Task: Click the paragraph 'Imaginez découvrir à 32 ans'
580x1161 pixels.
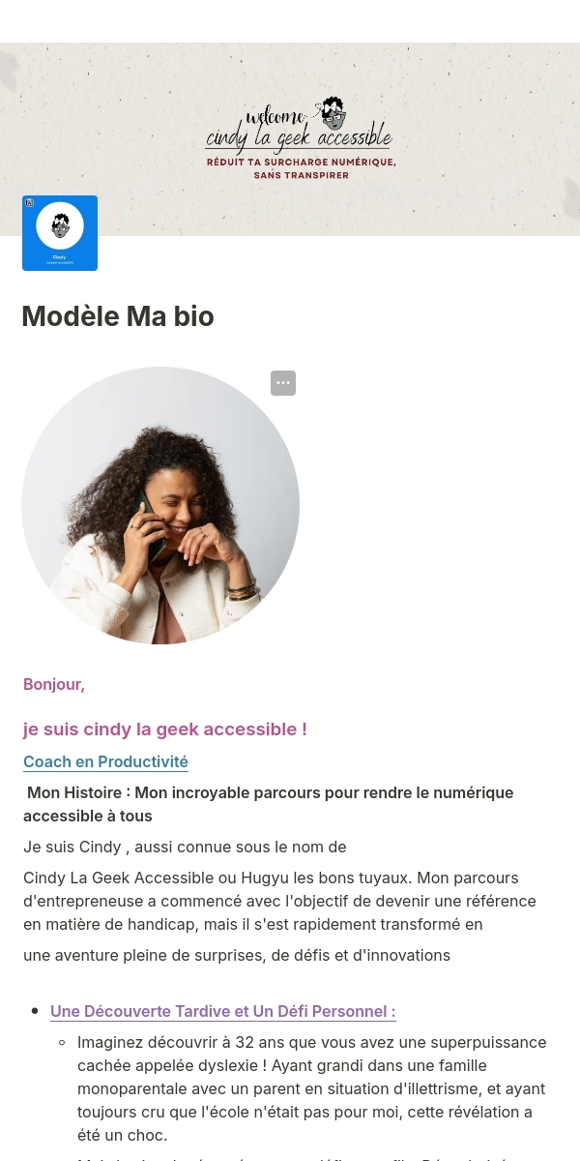Action: (x=312, y=1088)
